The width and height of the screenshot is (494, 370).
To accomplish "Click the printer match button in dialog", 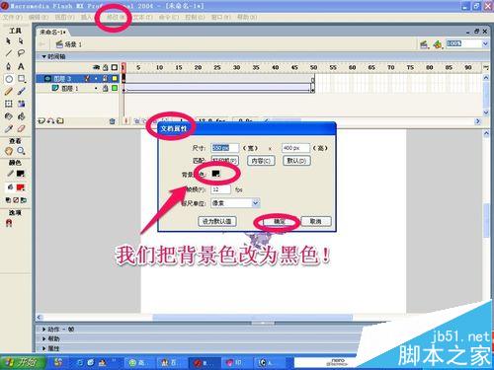I will click(x=224, y=161).
